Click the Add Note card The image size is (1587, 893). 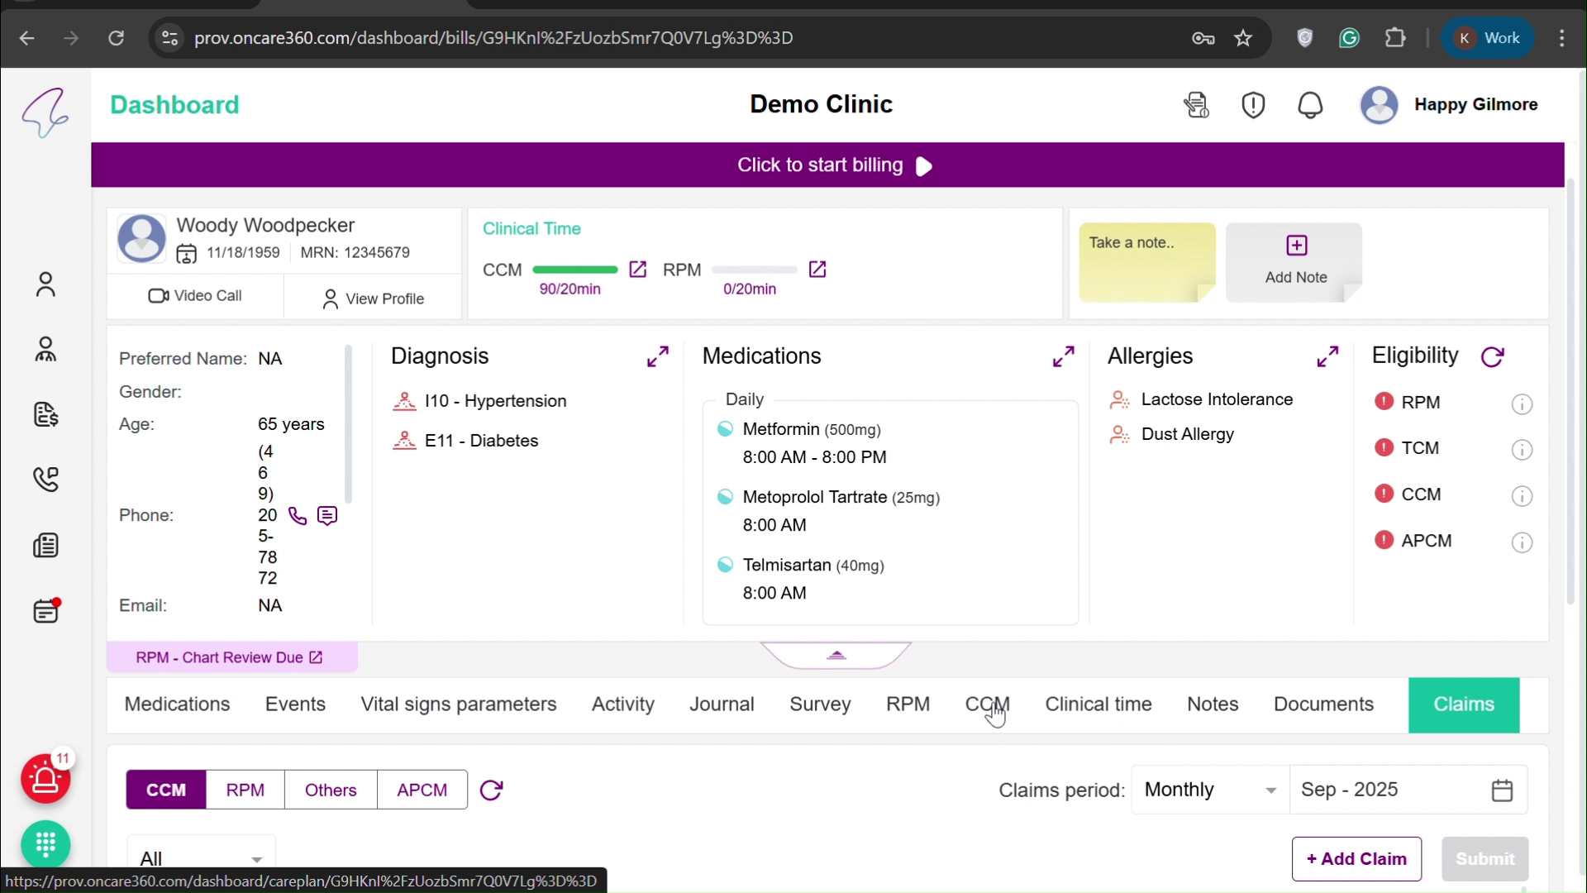pyautogui.click(x=1295, y=261)
